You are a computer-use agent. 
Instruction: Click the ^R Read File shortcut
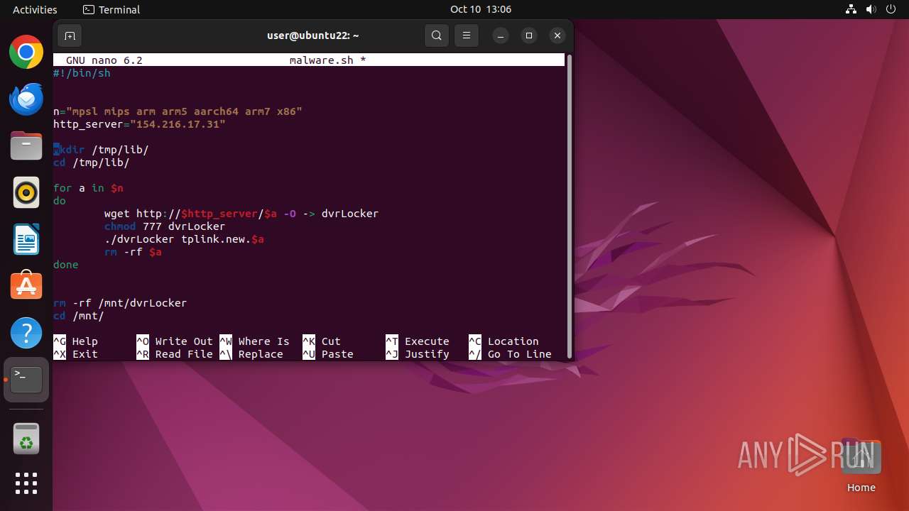pyautogui.click(x=175, y=354)
